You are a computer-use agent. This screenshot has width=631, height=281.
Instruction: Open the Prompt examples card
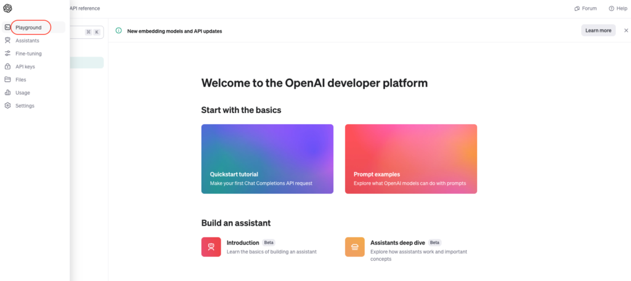pos(410,159)
